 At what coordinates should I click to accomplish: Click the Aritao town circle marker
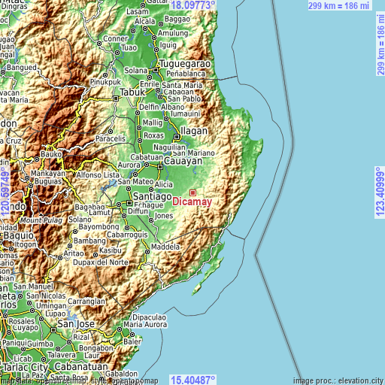tap(60, 258)
